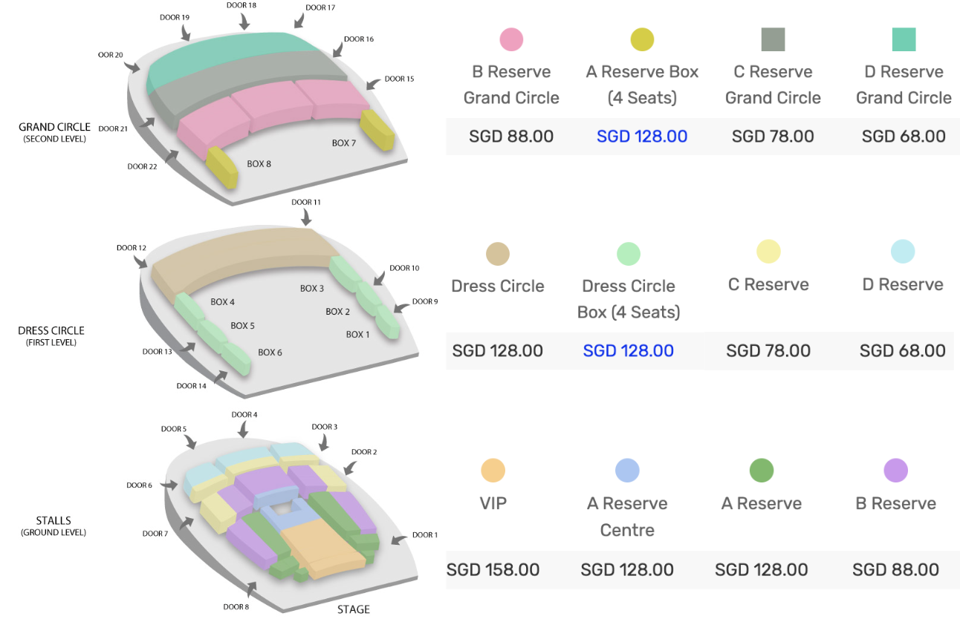
Task: Select Box 3 in the Dress Circle
Action: pyautogui.click(x=343, y=272)
